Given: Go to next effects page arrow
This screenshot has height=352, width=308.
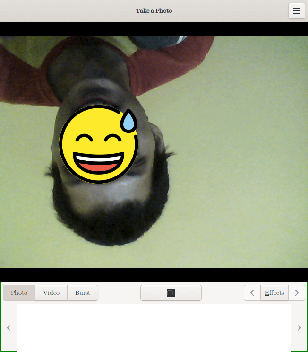Looking at the screenshot, I should coord(297,293).
